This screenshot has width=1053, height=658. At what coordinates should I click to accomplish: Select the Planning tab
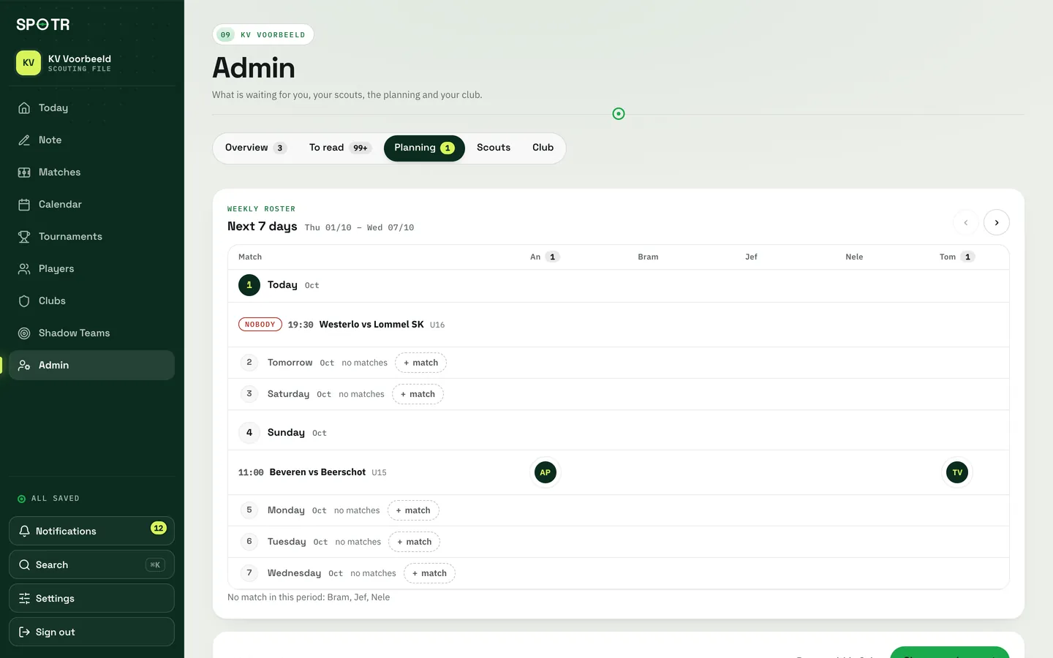(424, 148)
